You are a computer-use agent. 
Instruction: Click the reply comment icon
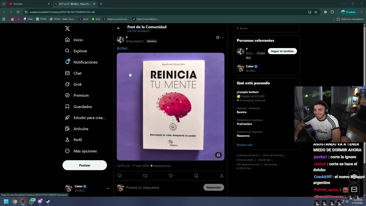[x=120, y=176]
